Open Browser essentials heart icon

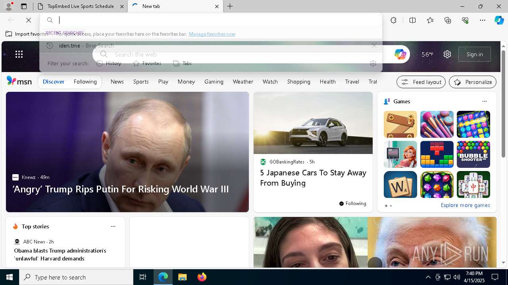(465, 20)
